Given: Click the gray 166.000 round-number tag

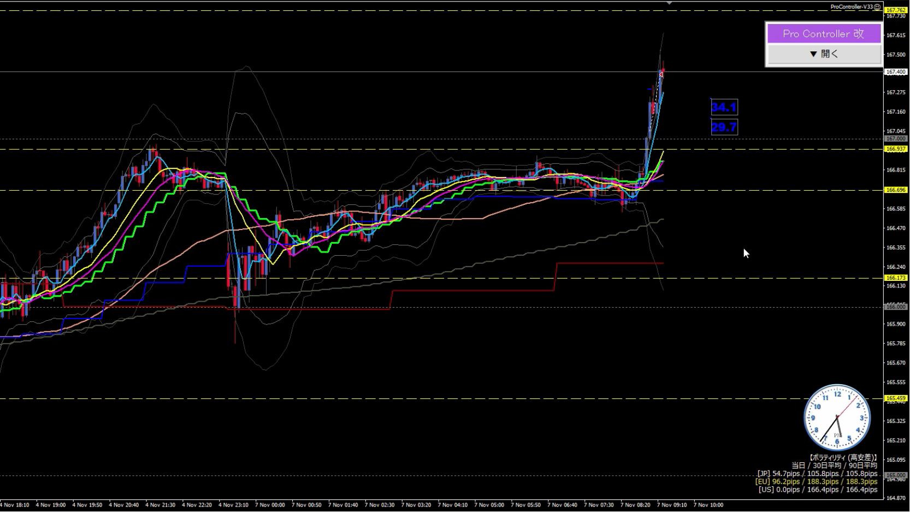Looking at the screenshot, I should coord(896,307).
